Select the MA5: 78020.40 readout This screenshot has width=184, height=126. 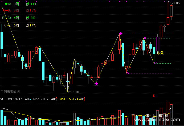pyautogui.click(x=44, y=99)
